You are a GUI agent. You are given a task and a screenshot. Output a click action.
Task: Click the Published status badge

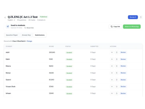[43, 17]
